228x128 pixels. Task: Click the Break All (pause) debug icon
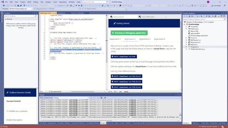click(x=76, y=6)
